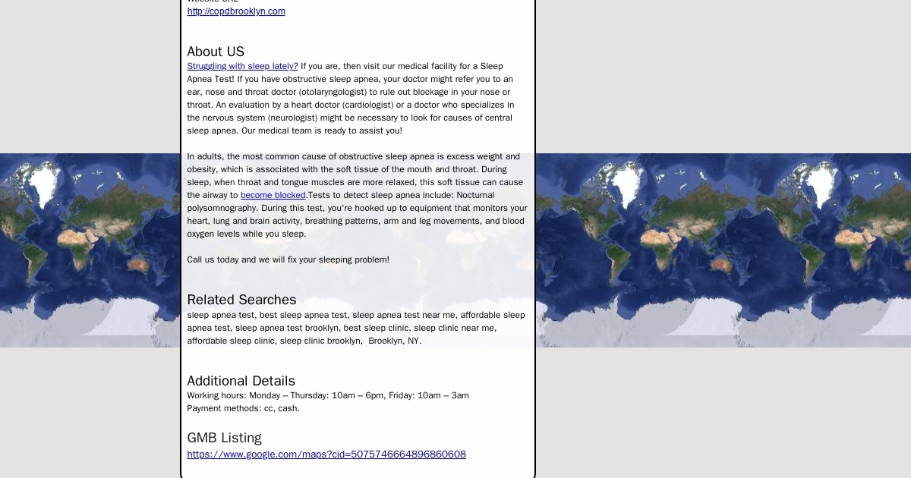This screenshot has height=478, width=911.
Task: Click the 'Payment methods: cc, cash.' line
Action: (x=243, y=408)
